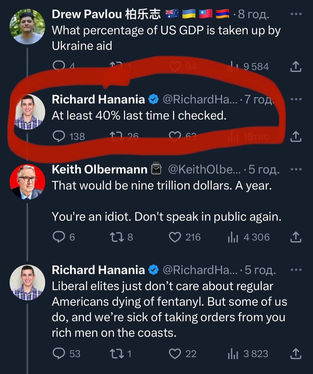313x374 pixels.
Task: Share Drew Pavlou's tweet
Action: click(x=295, y=66)
